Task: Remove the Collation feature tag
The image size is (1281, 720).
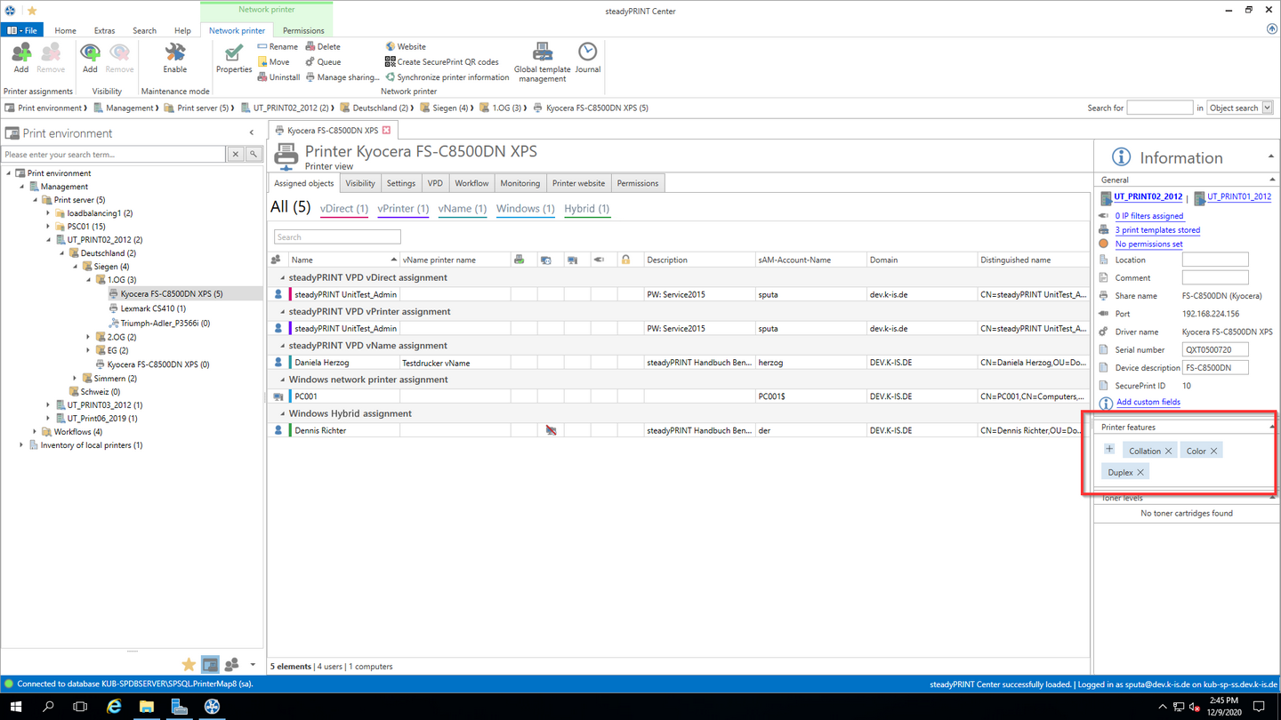Action: [1168, 452]
